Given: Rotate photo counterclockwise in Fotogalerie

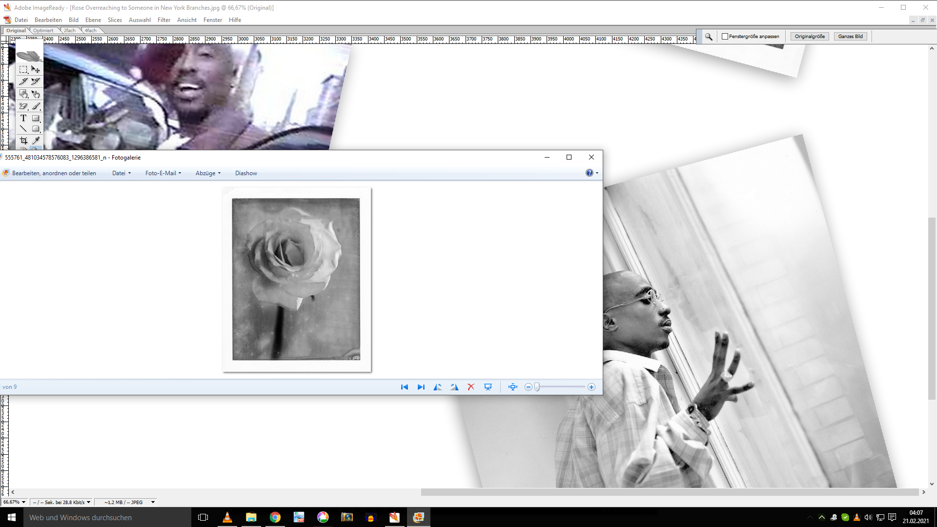Looking at the screenshot, I should (x=438, y=387).
